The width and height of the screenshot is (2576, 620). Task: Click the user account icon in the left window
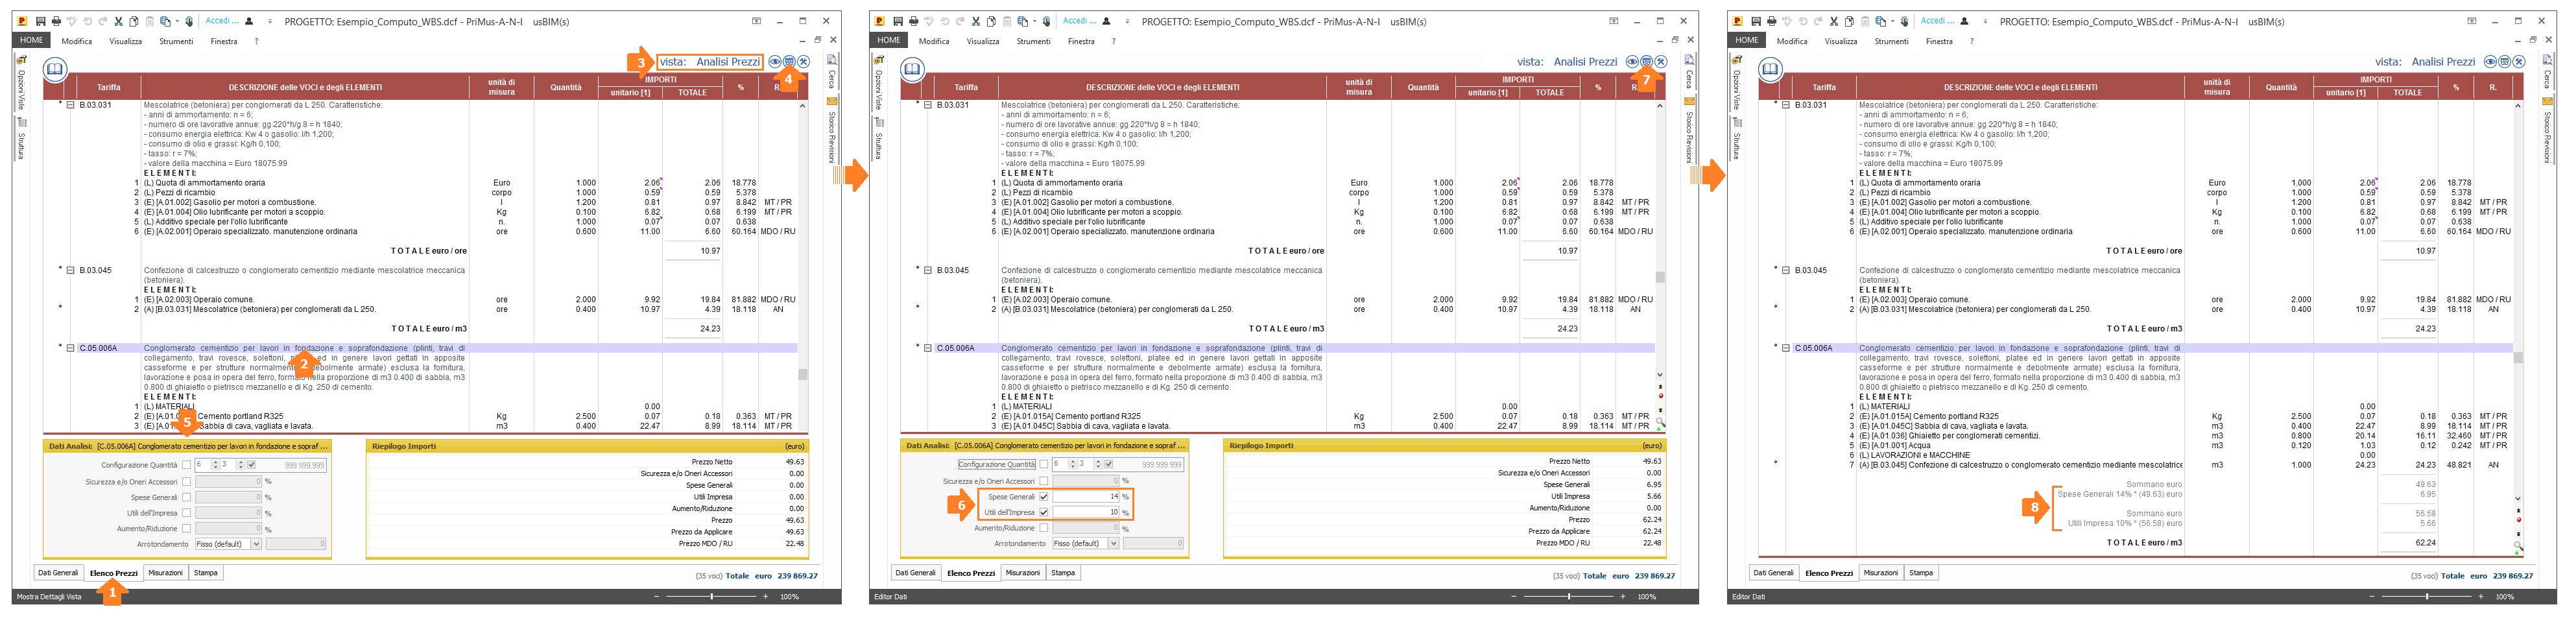click(249, 21)
